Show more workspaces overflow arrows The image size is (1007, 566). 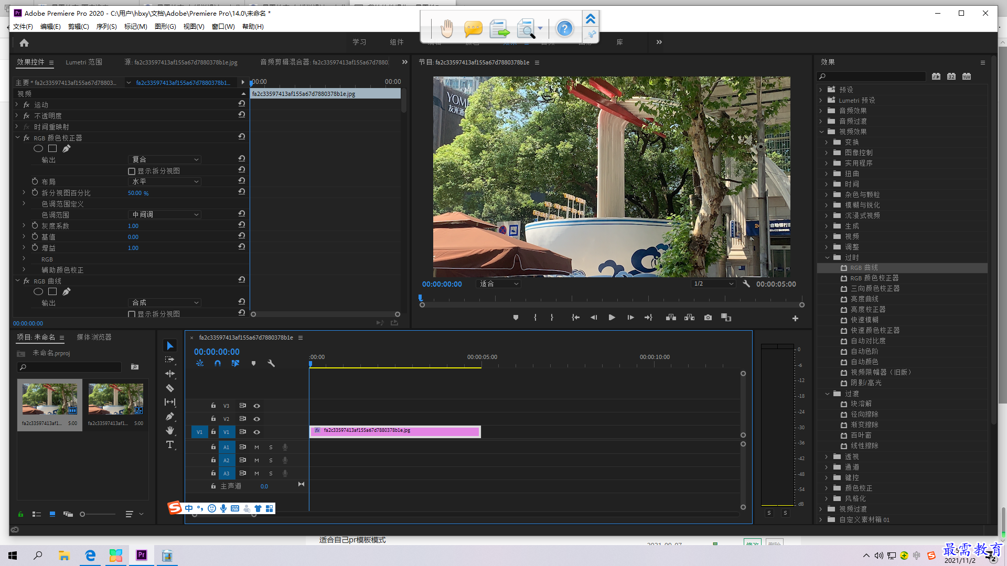[x=659, y=42]
